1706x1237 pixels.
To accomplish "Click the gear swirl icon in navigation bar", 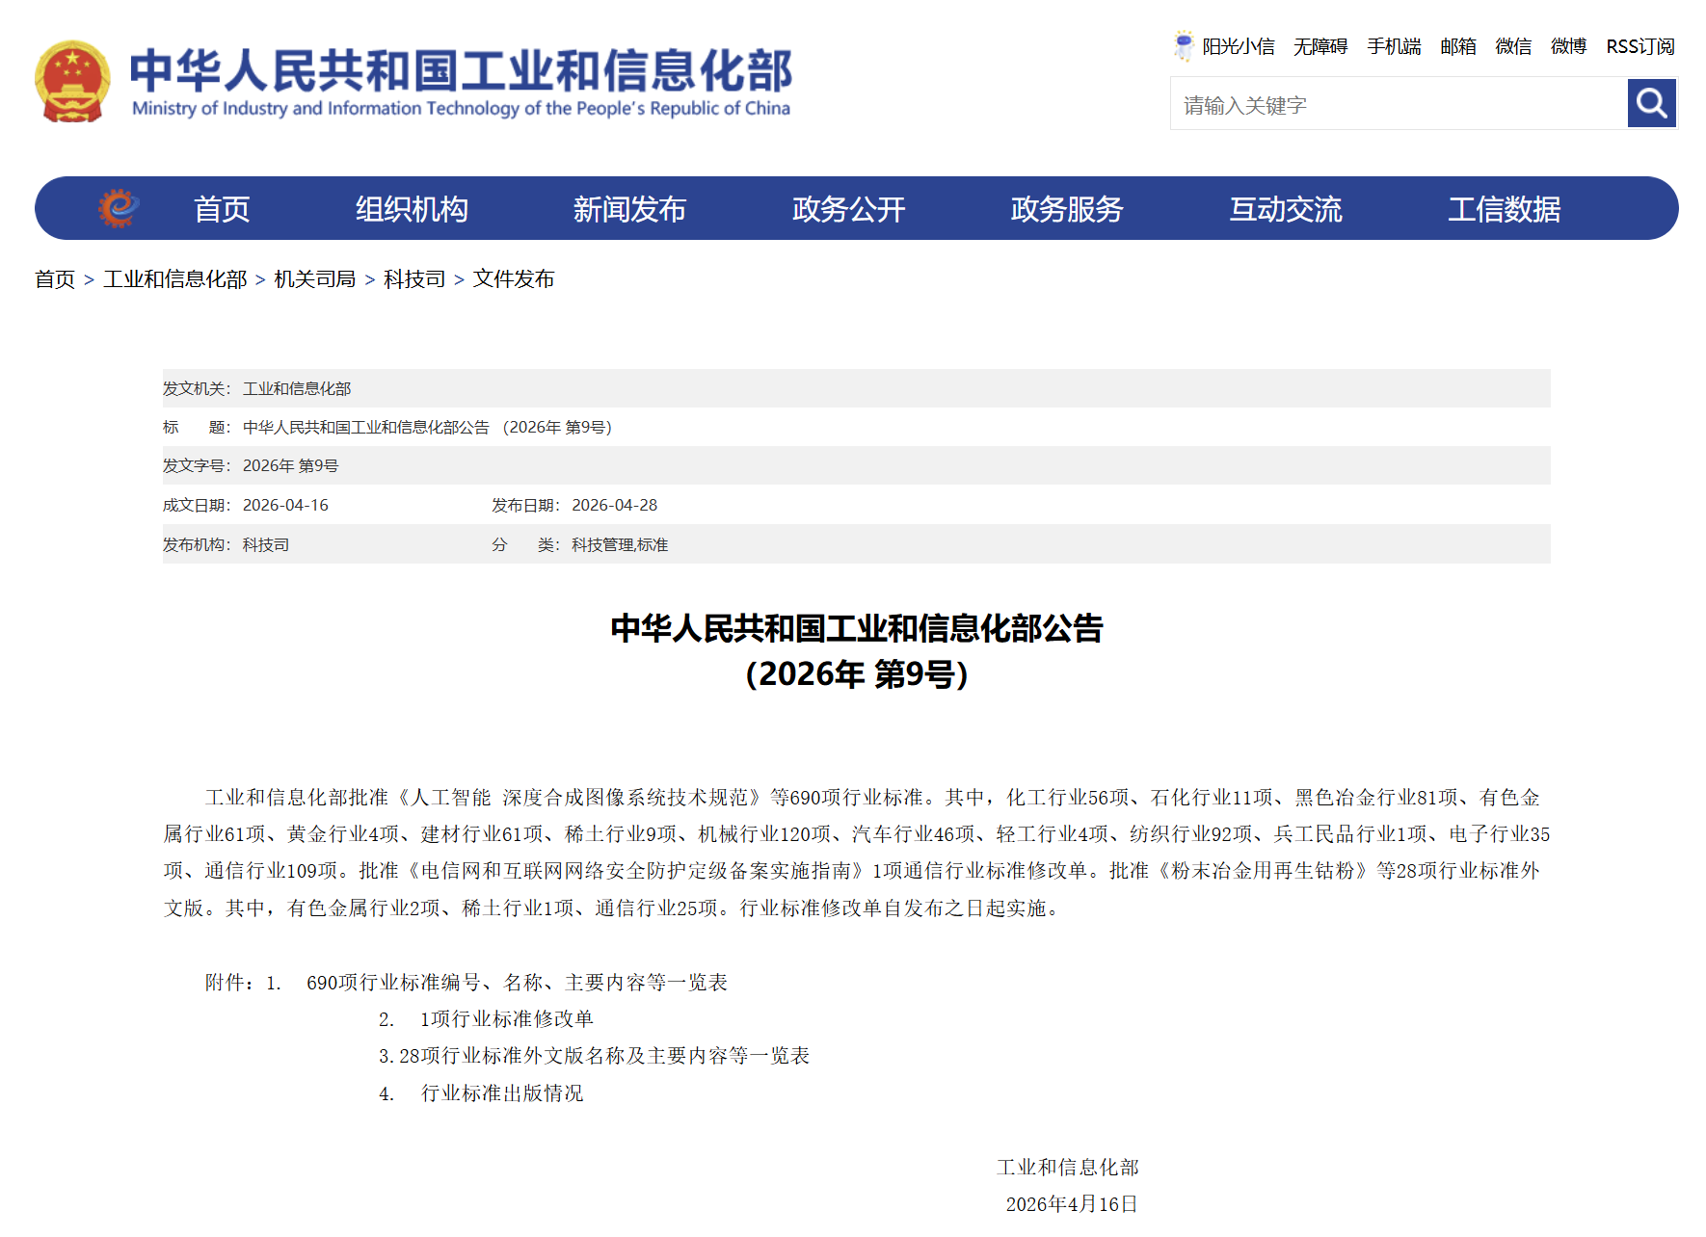I will point(119,208).
